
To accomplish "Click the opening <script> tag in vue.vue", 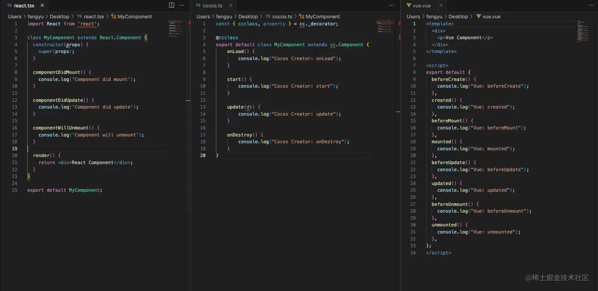I will click(437, 65).
